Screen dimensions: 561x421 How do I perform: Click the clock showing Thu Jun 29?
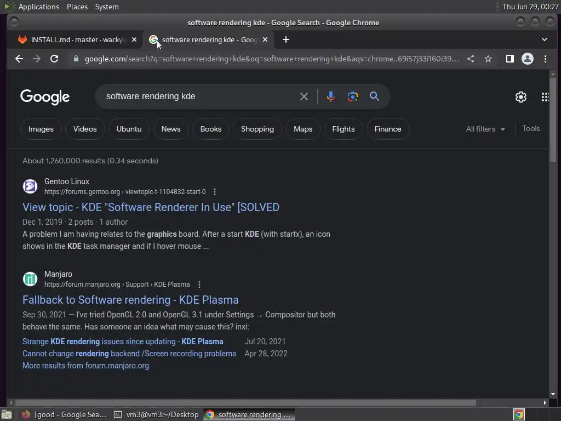click(530, 7)
